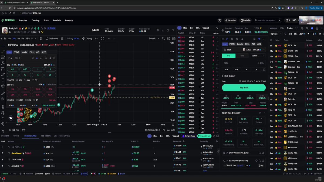Click the Paste CA button
Screen dimensions: 324x182
(x=245, y=20)
